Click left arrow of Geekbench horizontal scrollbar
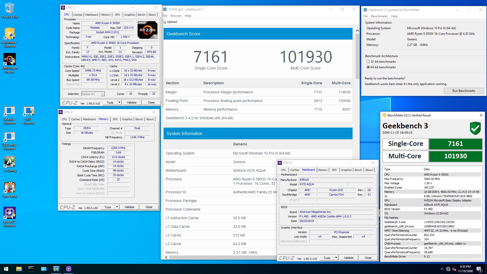 click(x=166, y=258)
